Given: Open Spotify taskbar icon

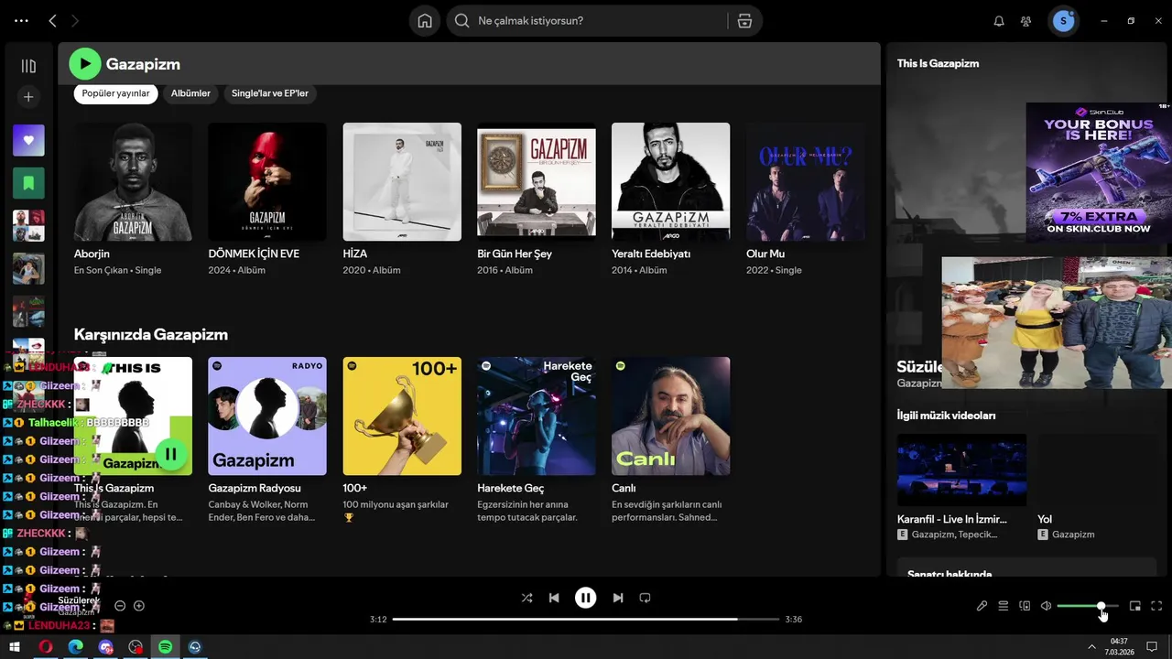Looking at the screenshot, I should 166,647.
